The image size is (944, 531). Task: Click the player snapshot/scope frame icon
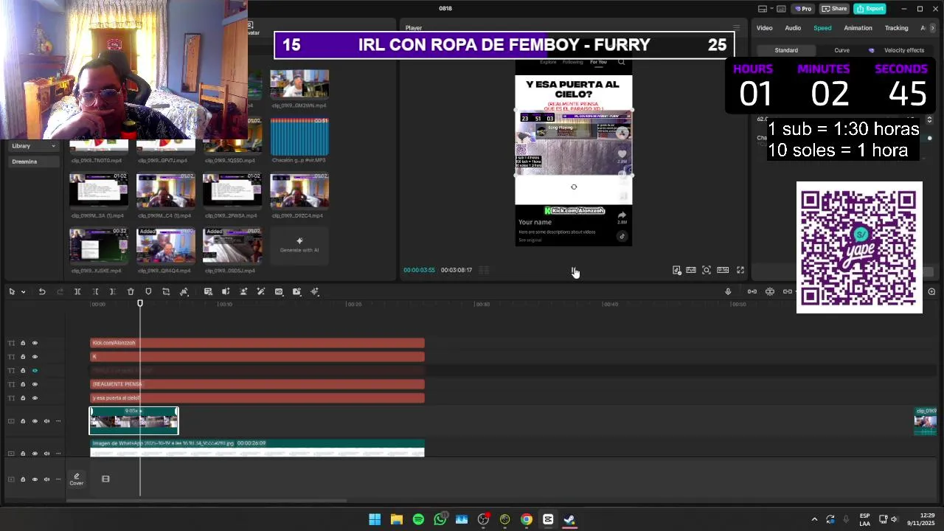pyautogui.click(x=707, y=270)
